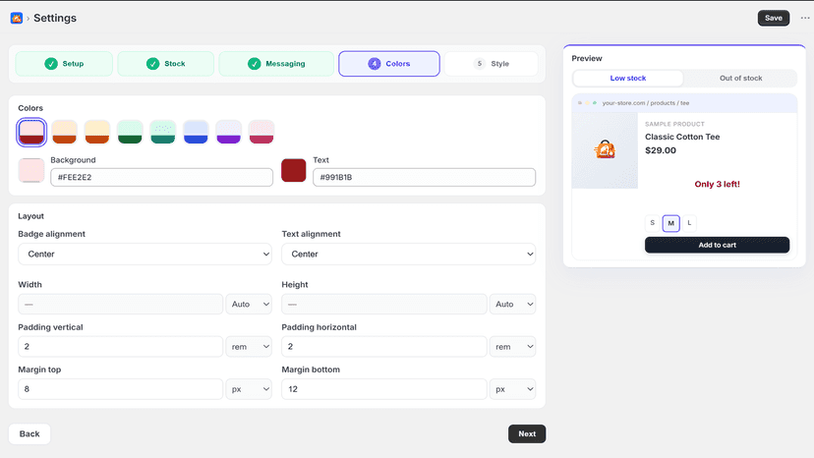Screen dimensions: 814x458
Task: Open the Padding vertical unit dropdown
Action: pyautogui.click(x=249, y=347)
